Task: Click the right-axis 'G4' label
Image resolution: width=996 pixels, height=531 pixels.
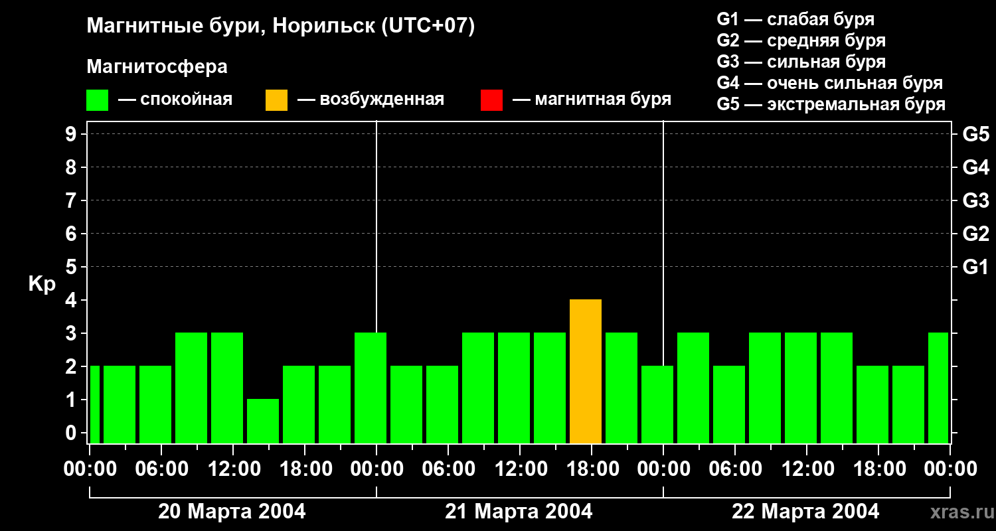Action: (975, 167)
